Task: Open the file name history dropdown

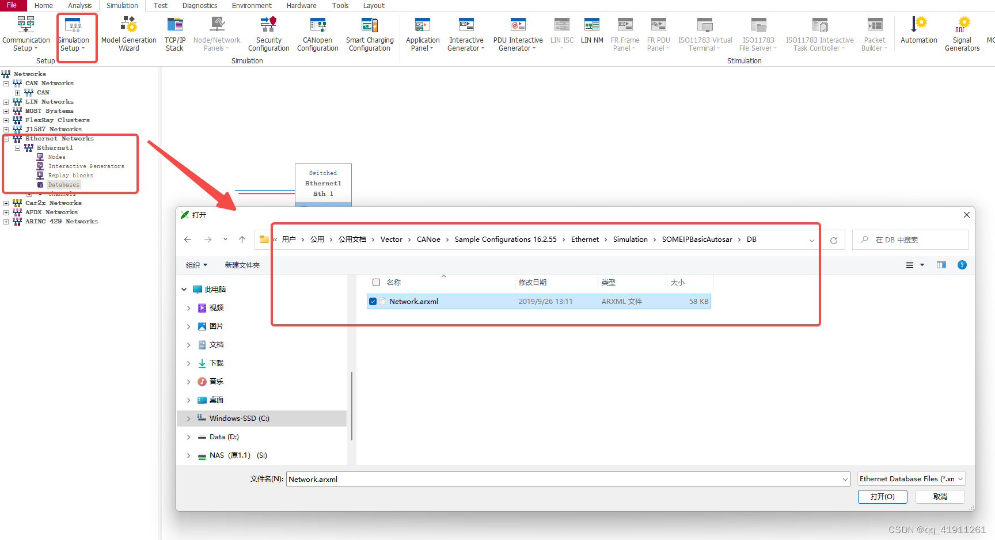Action: click(845, 479)
